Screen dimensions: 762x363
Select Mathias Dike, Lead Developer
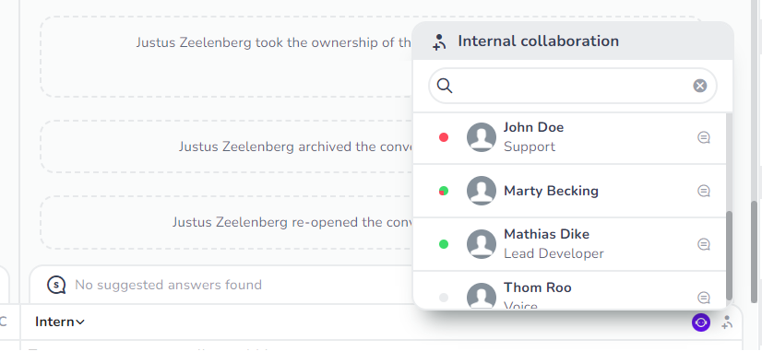(569, 244)
